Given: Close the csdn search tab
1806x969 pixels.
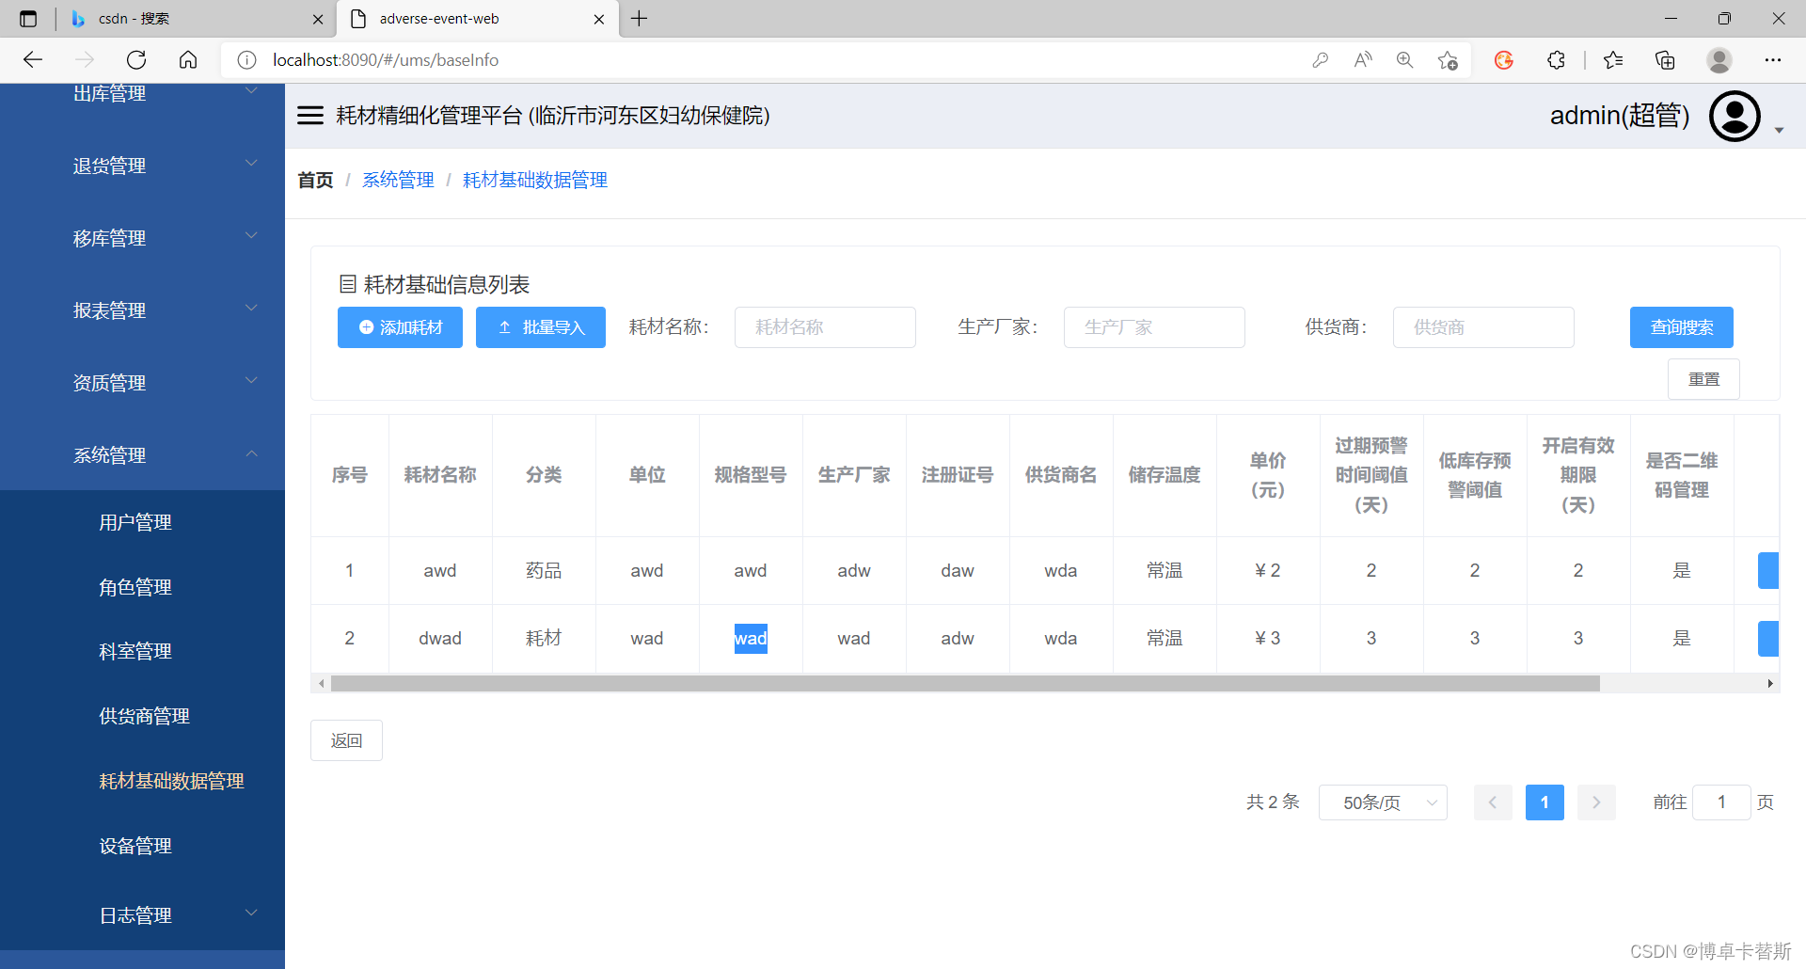Looking at the screenshot, I should pos(318,19).
